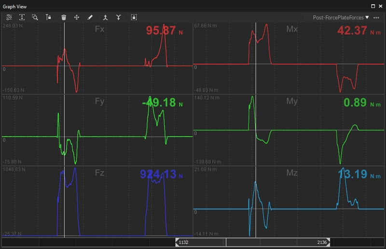Click the merge arrows icon

click(x=105, y=17)
